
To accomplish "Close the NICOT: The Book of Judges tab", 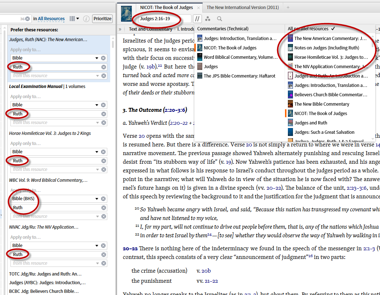I will pos(198,8).
